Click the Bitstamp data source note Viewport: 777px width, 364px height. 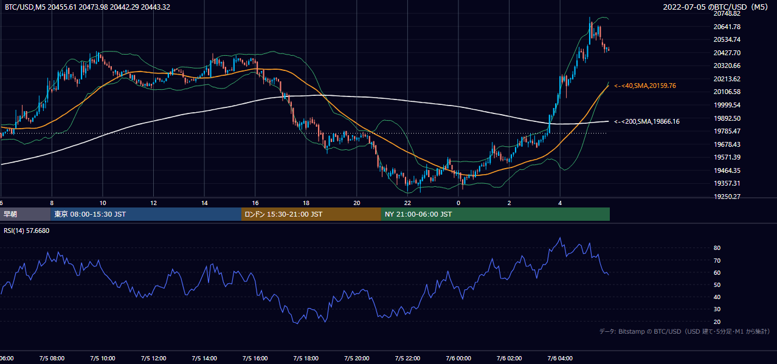pyautogui.click(x=685, y=331)
